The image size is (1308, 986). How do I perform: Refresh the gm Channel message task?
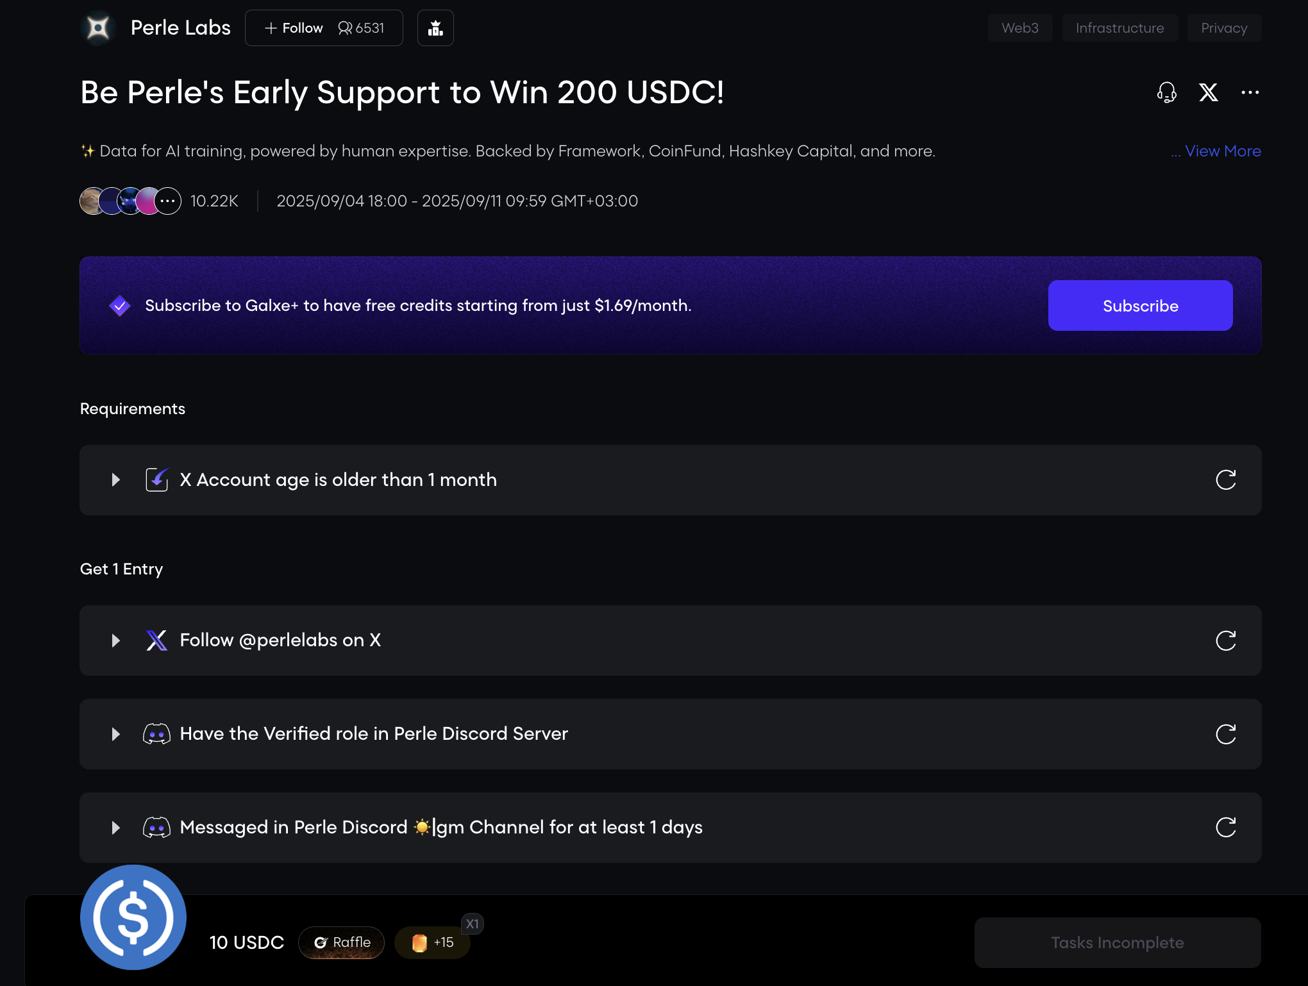(1225, 827)
